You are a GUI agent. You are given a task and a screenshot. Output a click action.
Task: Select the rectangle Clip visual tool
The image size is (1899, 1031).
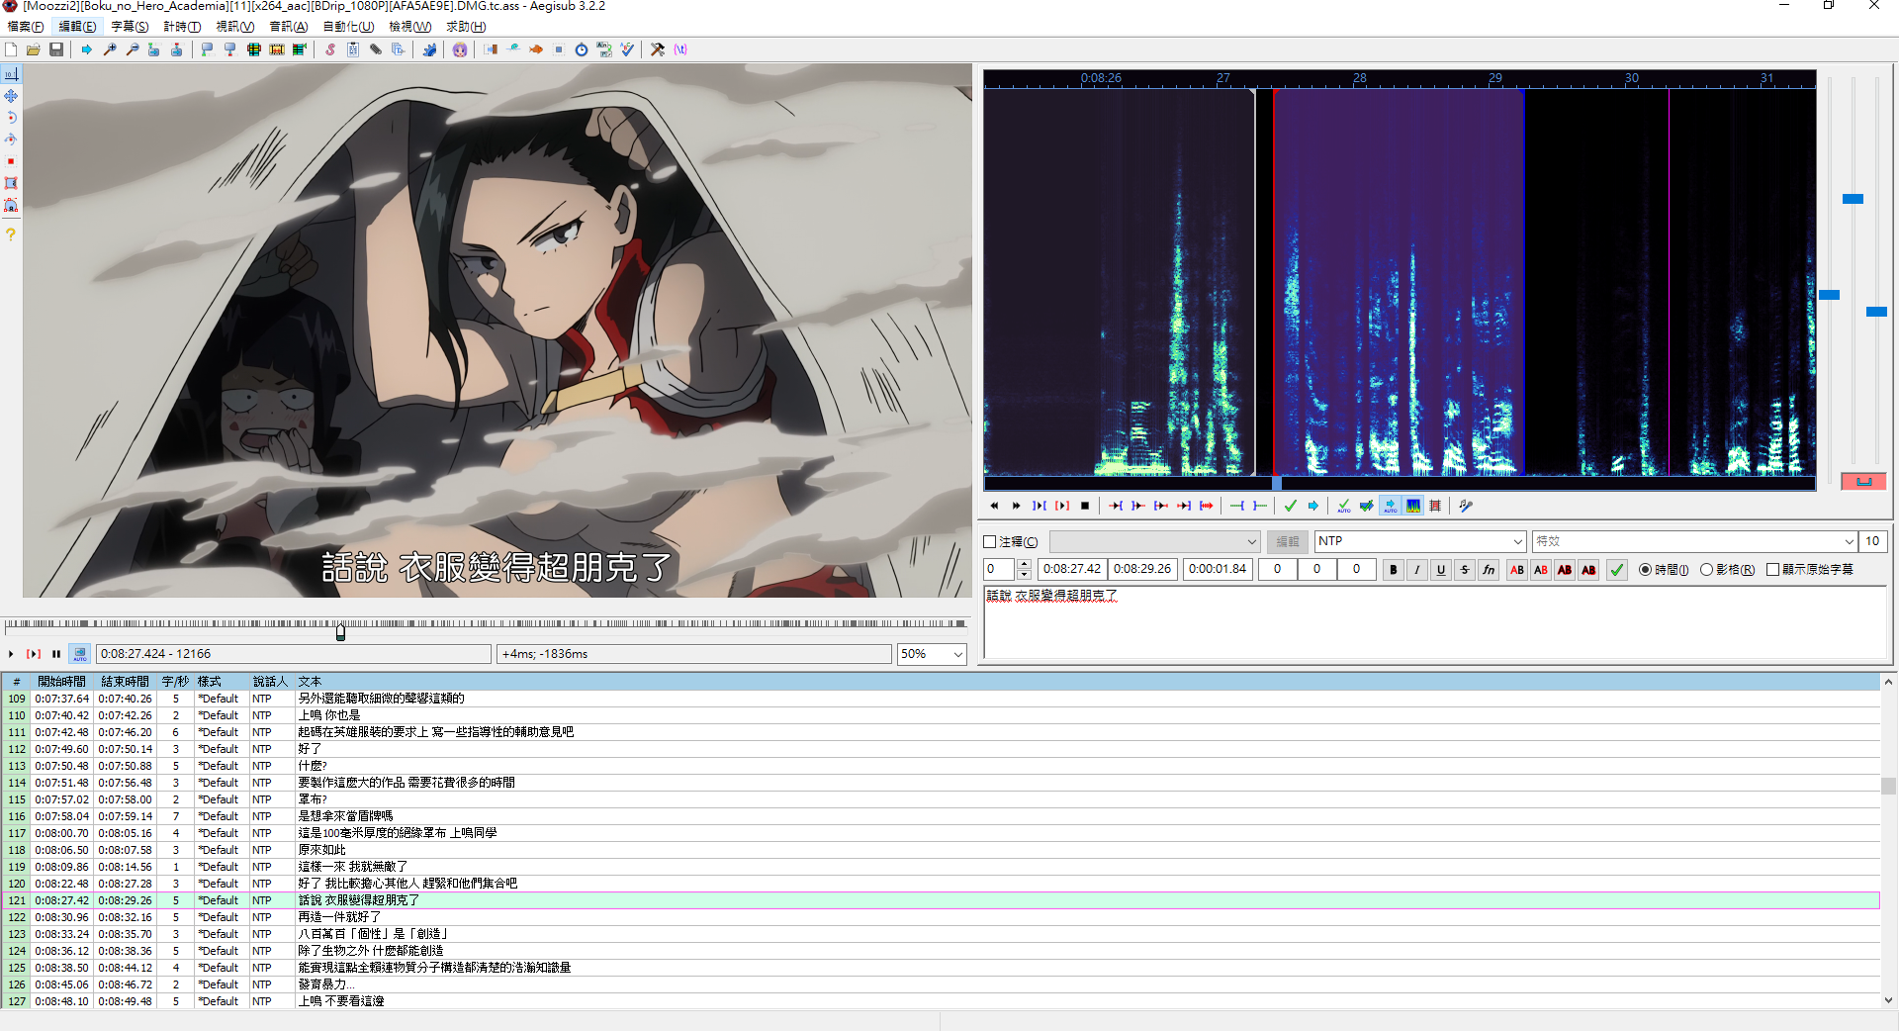[x=11, y=183]
